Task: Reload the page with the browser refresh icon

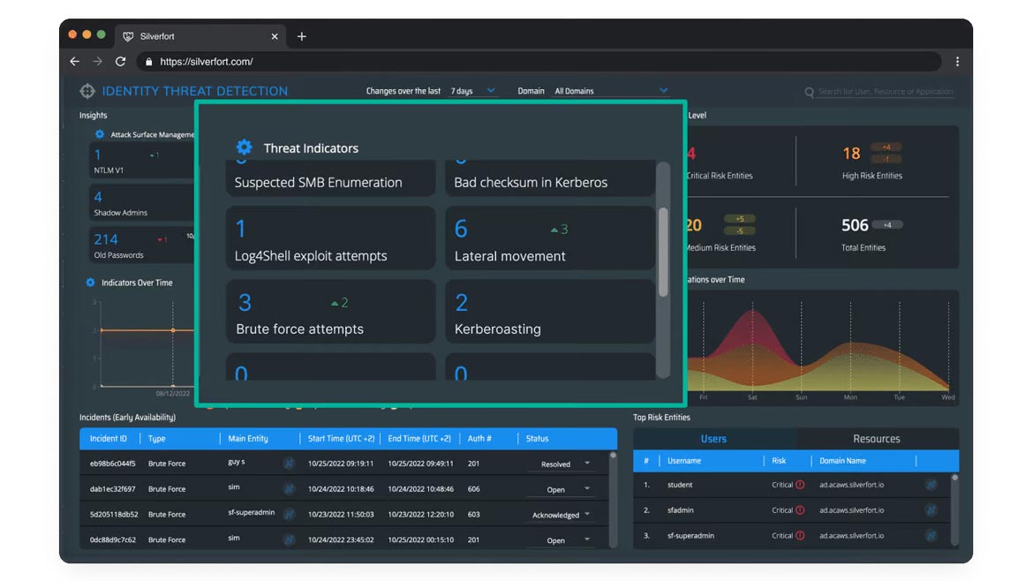Action: click(121, 62)
